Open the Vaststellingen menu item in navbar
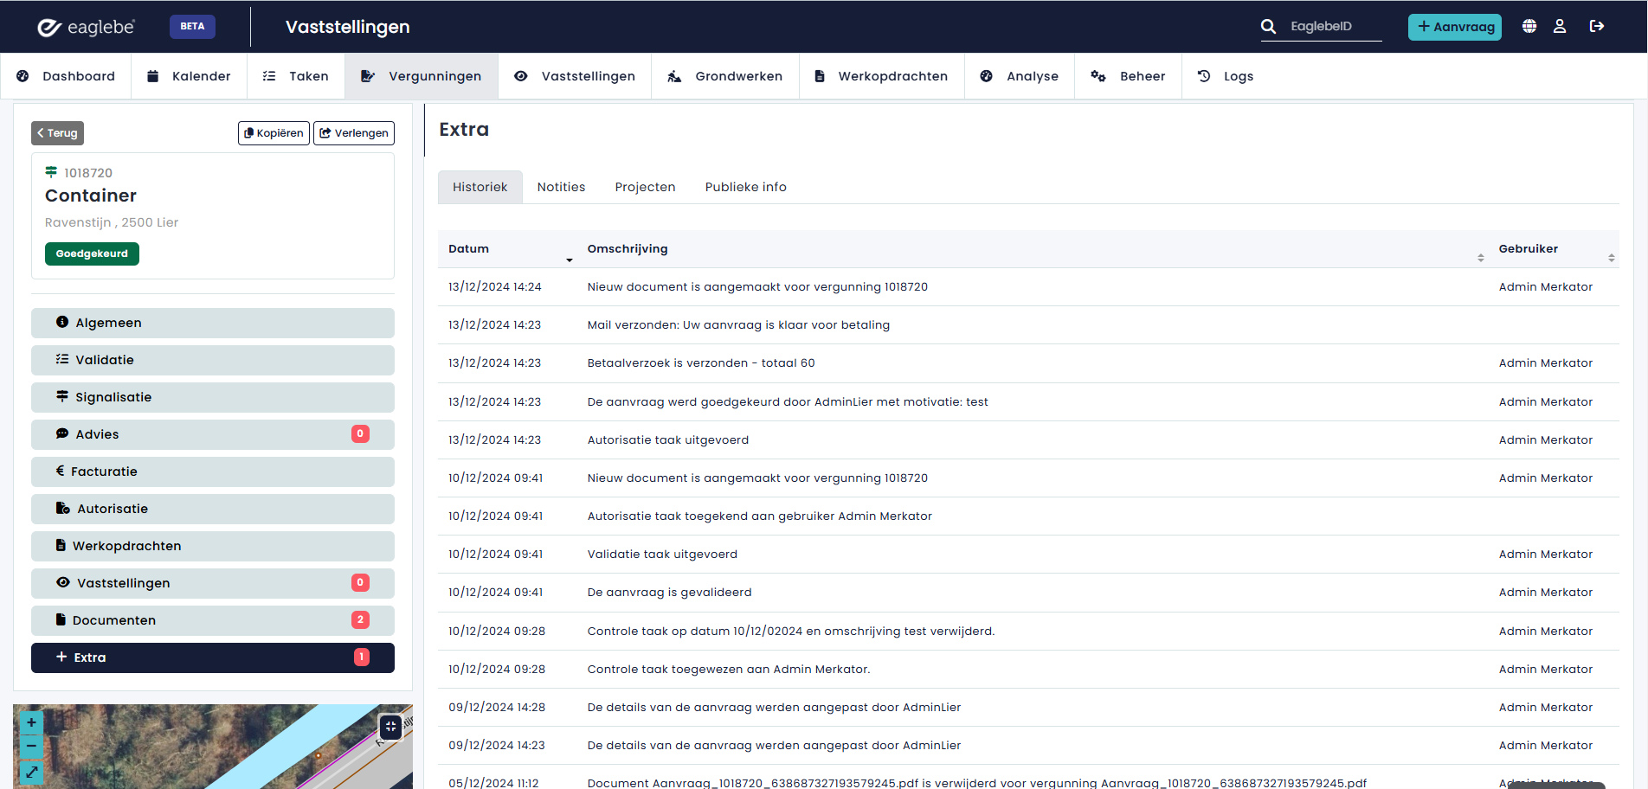The width and height of the screenshot is (1648, 789). 575,76
